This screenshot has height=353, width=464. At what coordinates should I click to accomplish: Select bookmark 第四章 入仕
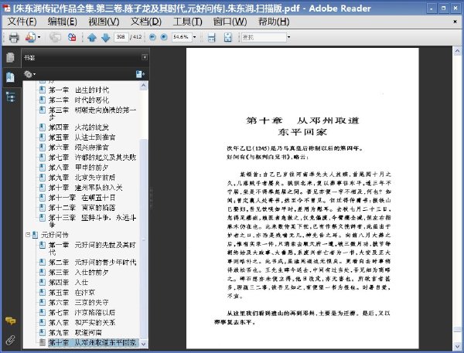(x=68, y=283)
